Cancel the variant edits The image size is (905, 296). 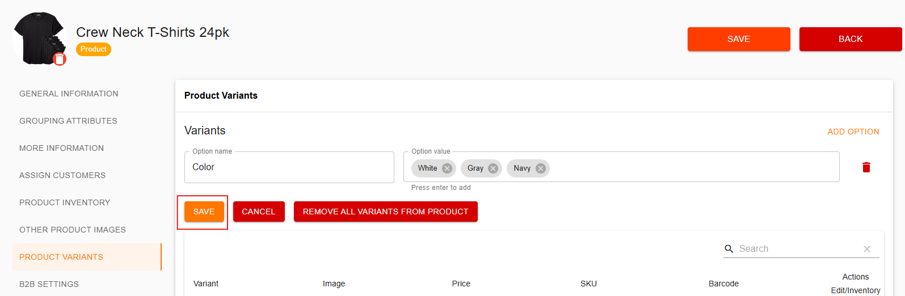[259, 212]
